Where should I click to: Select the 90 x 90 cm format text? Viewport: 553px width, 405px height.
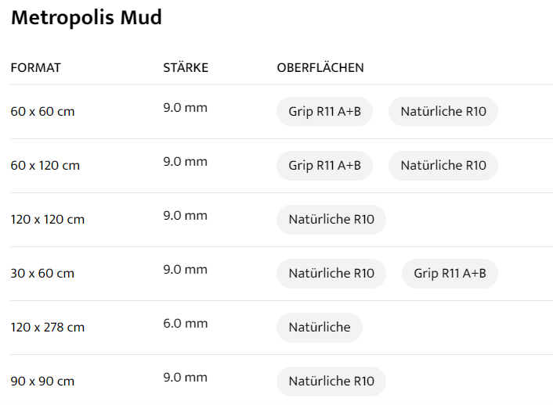click(42, 382)
